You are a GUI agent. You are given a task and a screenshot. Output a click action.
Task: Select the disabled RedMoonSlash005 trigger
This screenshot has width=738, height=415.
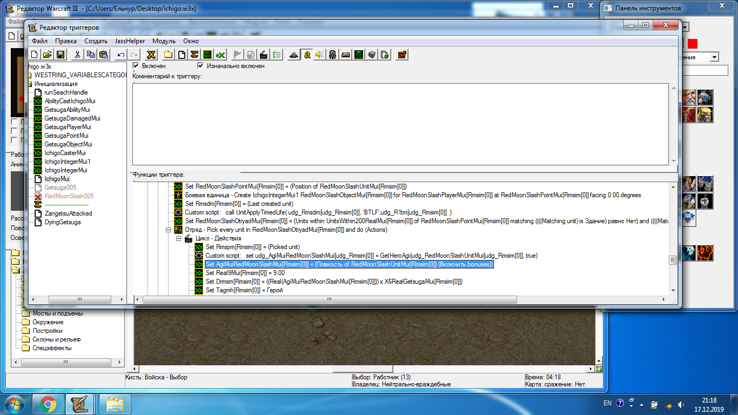click(x=69, y=196)
